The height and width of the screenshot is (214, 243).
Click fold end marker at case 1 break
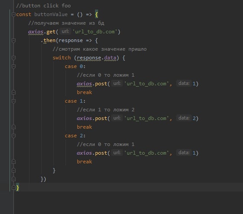click(x=13, y=127)
